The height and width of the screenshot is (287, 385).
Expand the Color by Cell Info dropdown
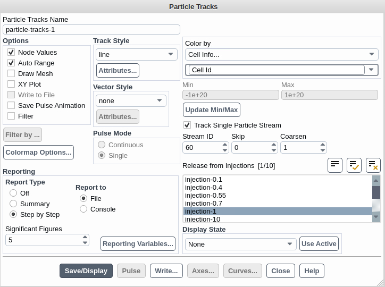[282, 54]
